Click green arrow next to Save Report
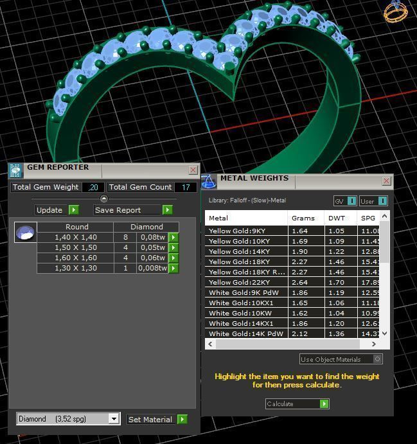This screenshot has width=417, height=444. (x=167, y=210)
